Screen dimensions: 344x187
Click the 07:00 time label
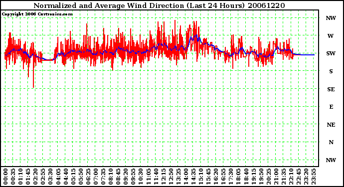click(x=95, y=177)
